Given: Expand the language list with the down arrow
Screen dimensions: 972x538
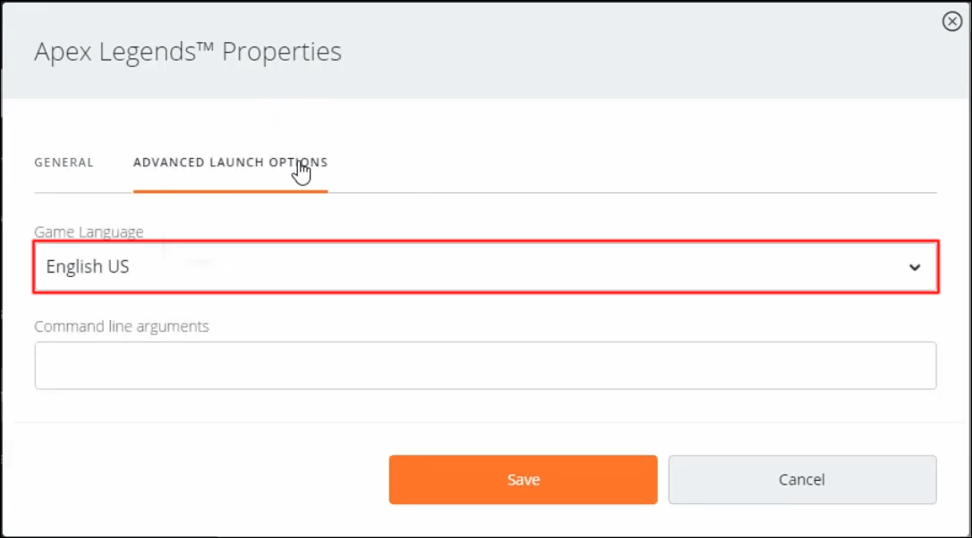Looking at the screenshot, I should (915, 267).
